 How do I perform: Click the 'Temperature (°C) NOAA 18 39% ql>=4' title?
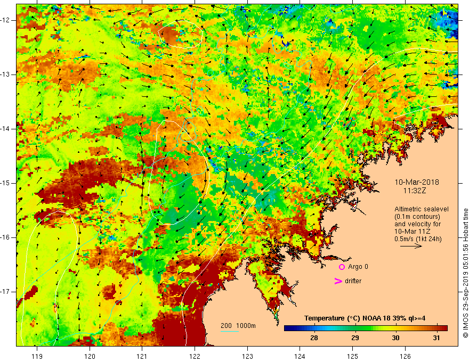point(365,318)
